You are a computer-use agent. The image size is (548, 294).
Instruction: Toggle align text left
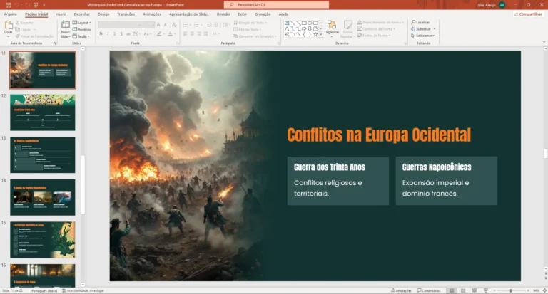click(x=186, y=34)
